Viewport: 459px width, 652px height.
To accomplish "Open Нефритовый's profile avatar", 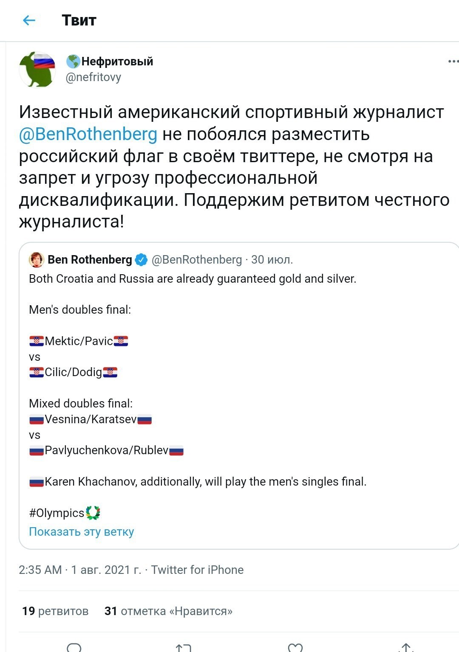I will click(x=37, y=69).
